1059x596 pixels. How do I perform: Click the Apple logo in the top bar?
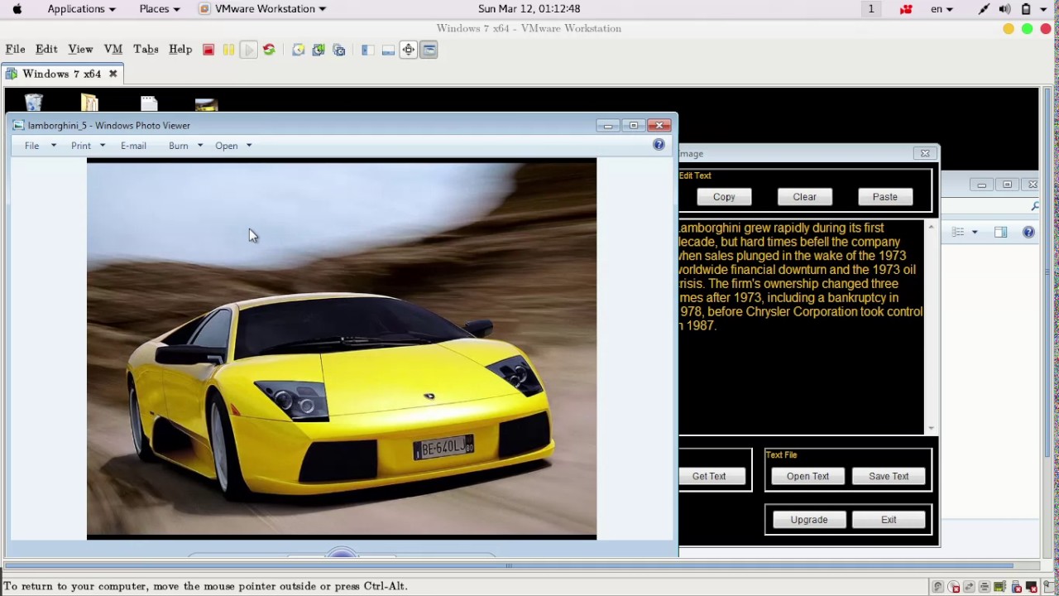(x=17, y=9)
